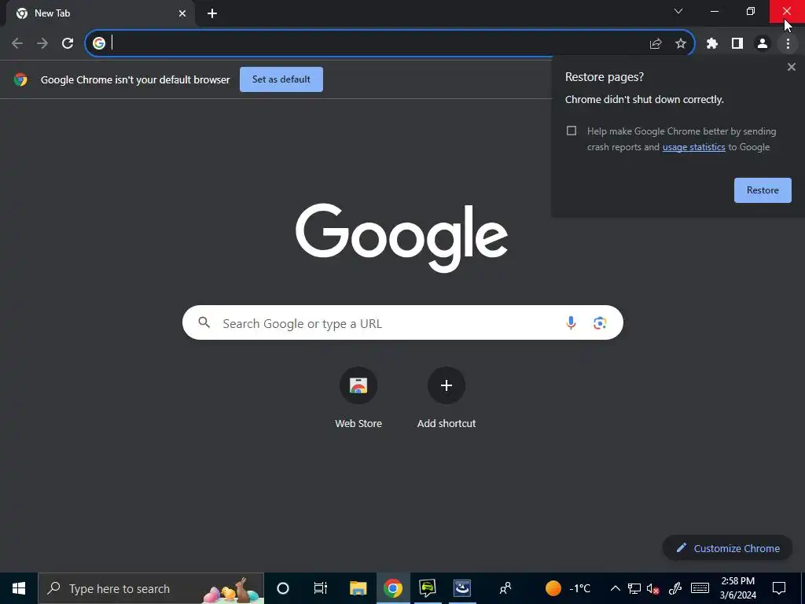
Task: Click the taskbar Type here to search box
Action: [151, 588]
